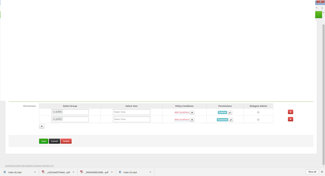Click the Select User field in the Consume row

click(x=132, y=119)
